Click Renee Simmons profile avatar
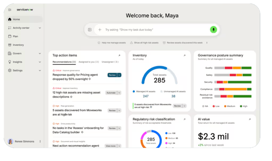 coord(10,141)
